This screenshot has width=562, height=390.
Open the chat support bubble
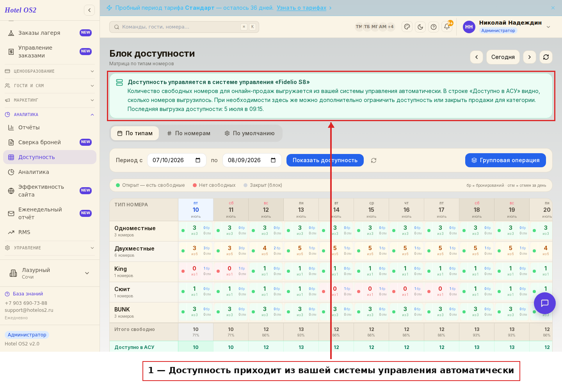pyautogui.click(x=544, y=303)
